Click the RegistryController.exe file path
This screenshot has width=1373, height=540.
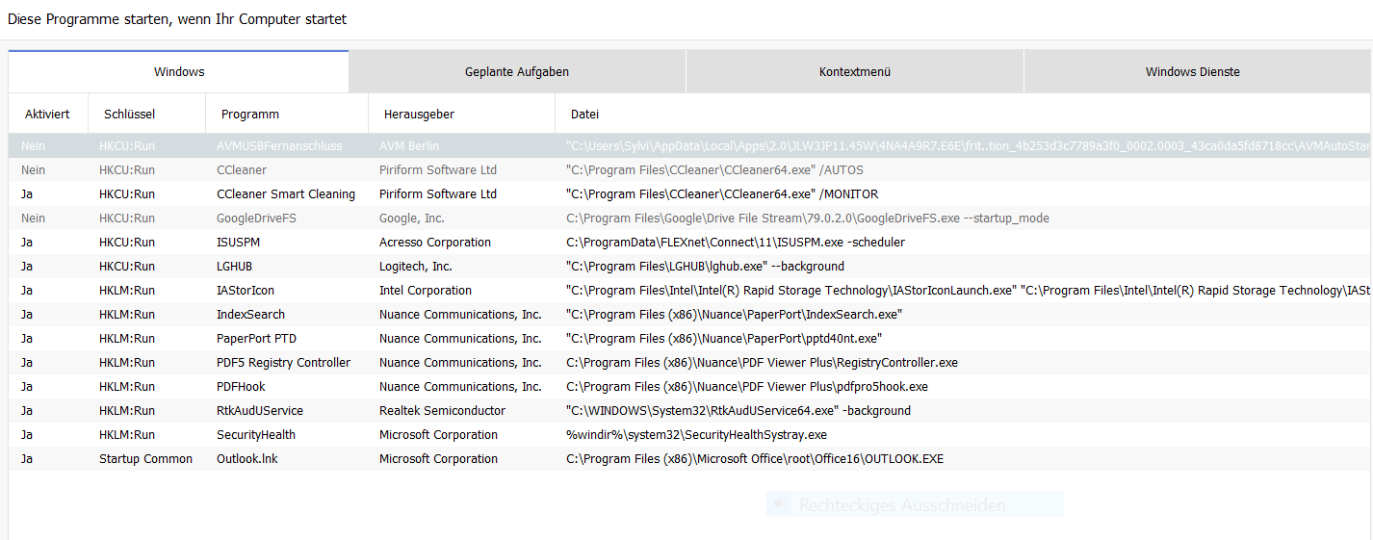point(762,363)
